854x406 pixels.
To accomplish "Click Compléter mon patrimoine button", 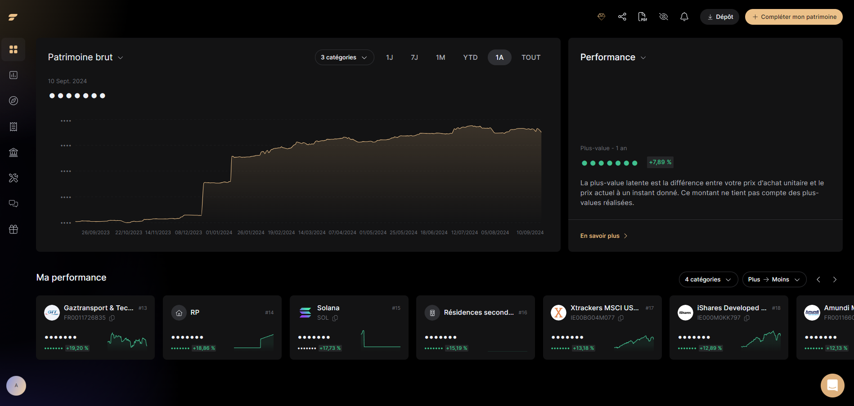I will (794, 17).
